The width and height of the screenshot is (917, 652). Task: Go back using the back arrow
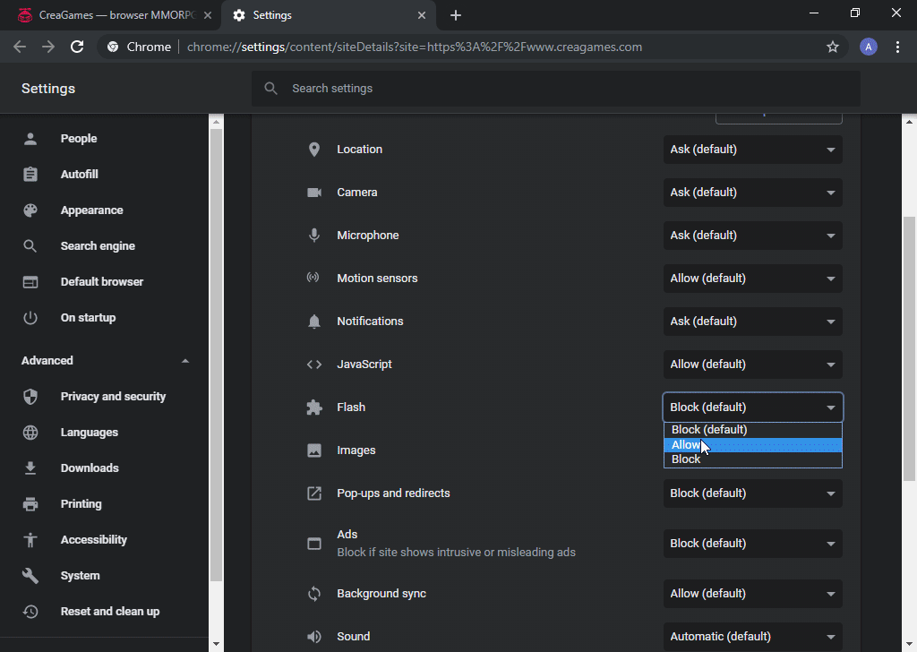click(x=20, y=47)
